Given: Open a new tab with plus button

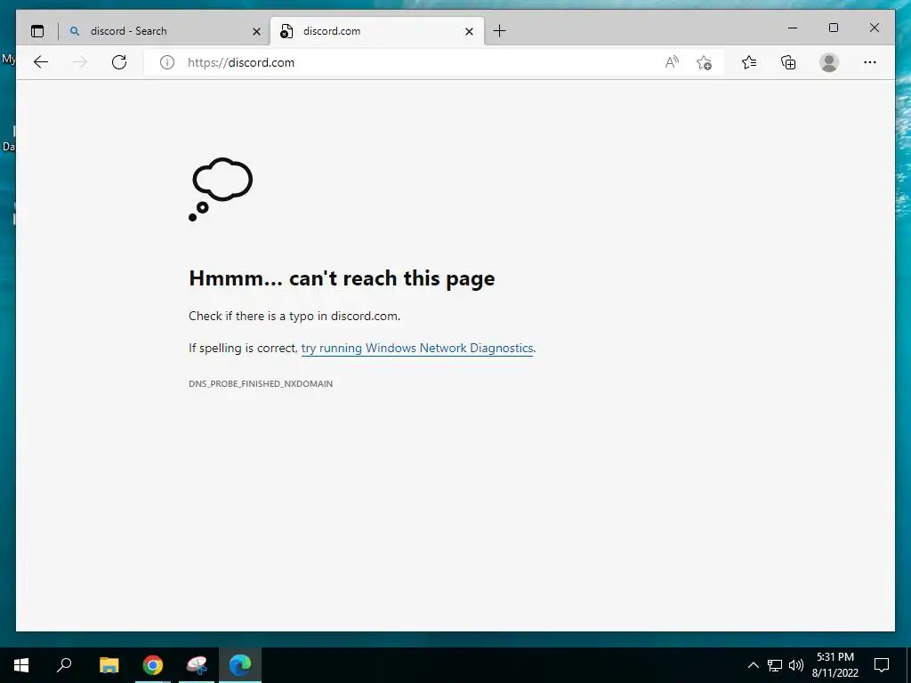Looking at the screenshot, I should (x=499, y=31).
